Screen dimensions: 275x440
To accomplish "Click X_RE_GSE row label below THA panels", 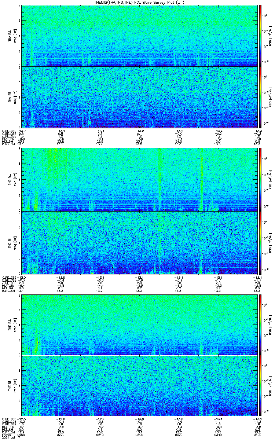I will point(9,130).
